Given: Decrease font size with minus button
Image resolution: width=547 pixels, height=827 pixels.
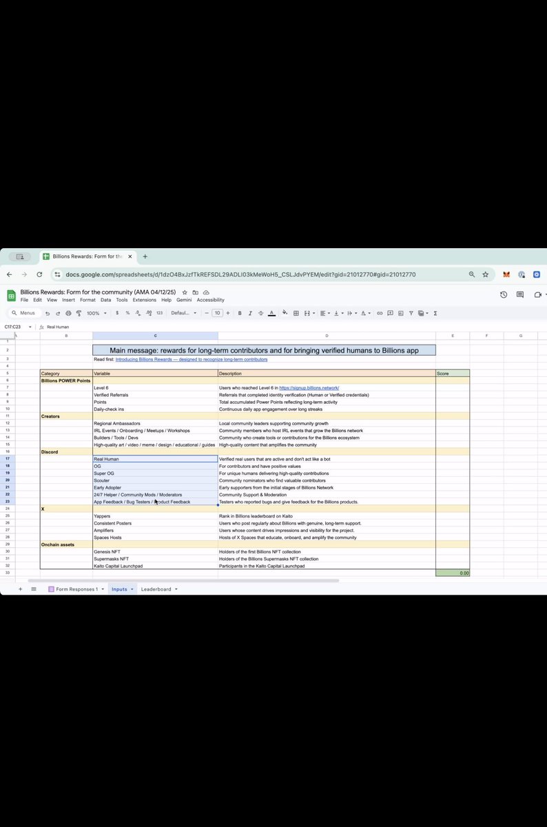Looking at the screenshot, I should tap(206, 313).
